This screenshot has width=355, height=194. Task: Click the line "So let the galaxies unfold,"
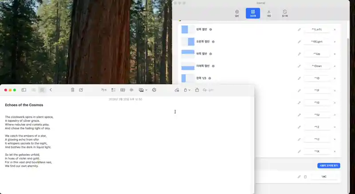click(x=23, y=155)
